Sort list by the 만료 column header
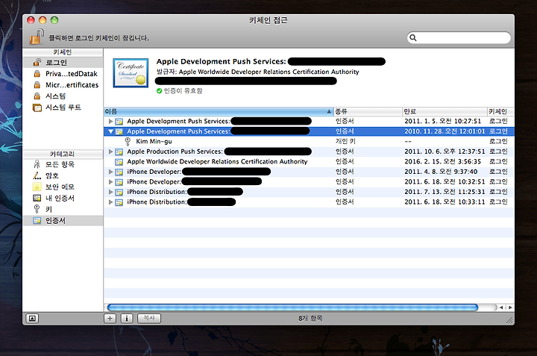Image resolution: width=537 pixels, height=356 pixels. click(445, 111)
